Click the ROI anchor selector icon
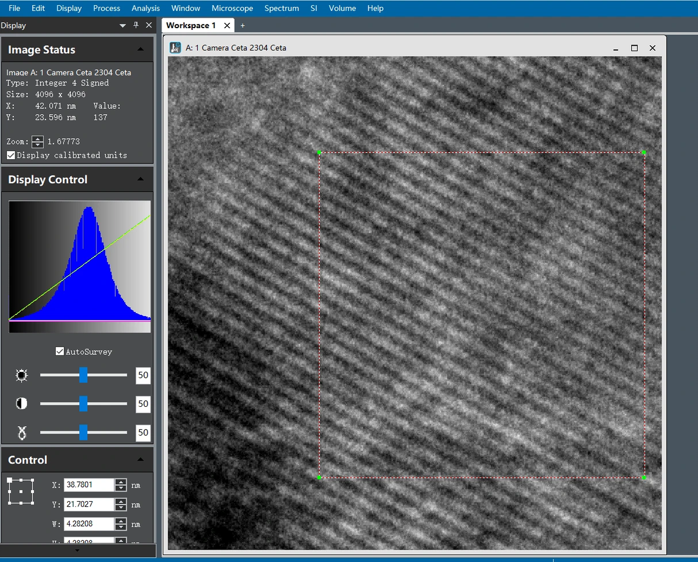698x562 pixels. (x=20, y=491)
